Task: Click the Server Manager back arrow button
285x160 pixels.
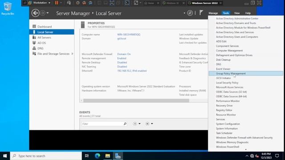Action: point(35,13)
